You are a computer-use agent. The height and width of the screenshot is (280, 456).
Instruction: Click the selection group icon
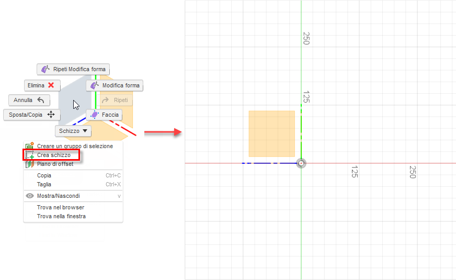(x=30, y=146)
